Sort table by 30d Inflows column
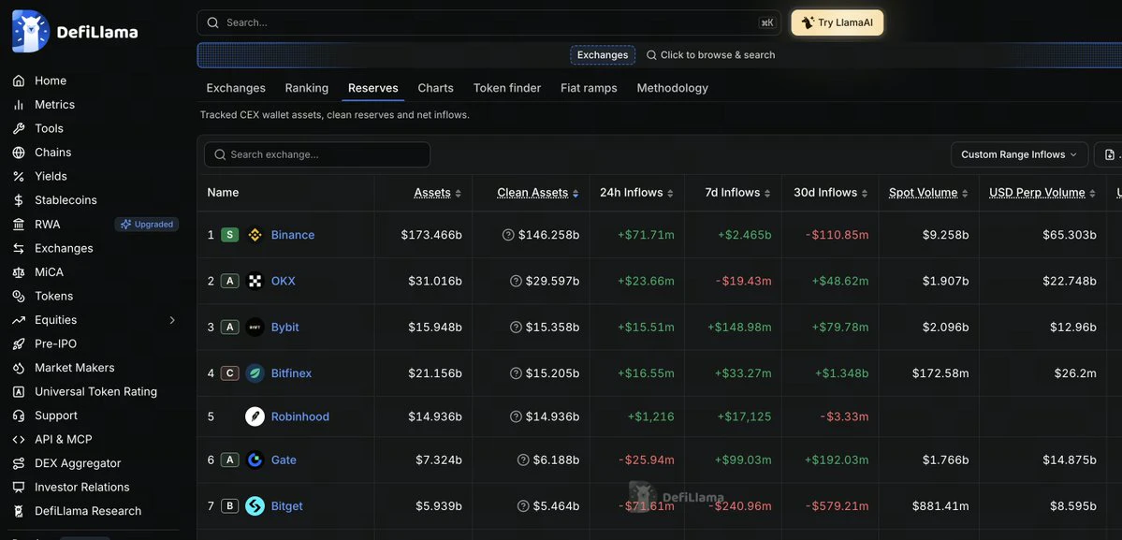 click(x=831, y=193)
